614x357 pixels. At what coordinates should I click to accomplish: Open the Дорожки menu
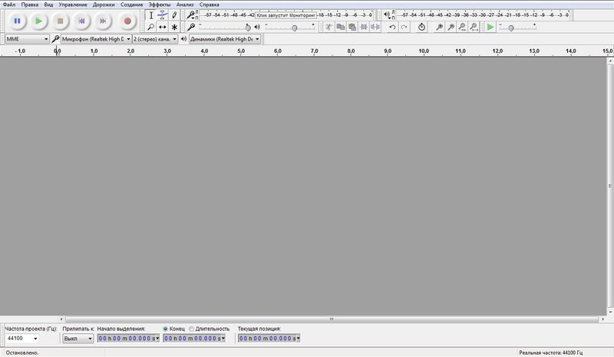point(104,5)
